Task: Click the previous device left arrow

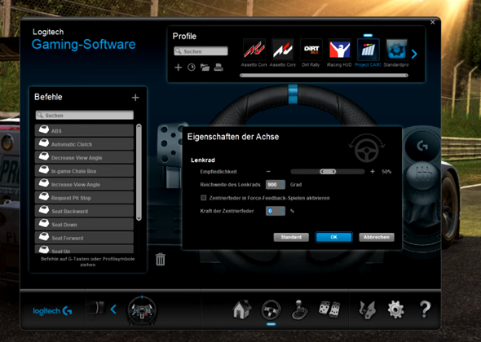Action: [x=113, y=309]
